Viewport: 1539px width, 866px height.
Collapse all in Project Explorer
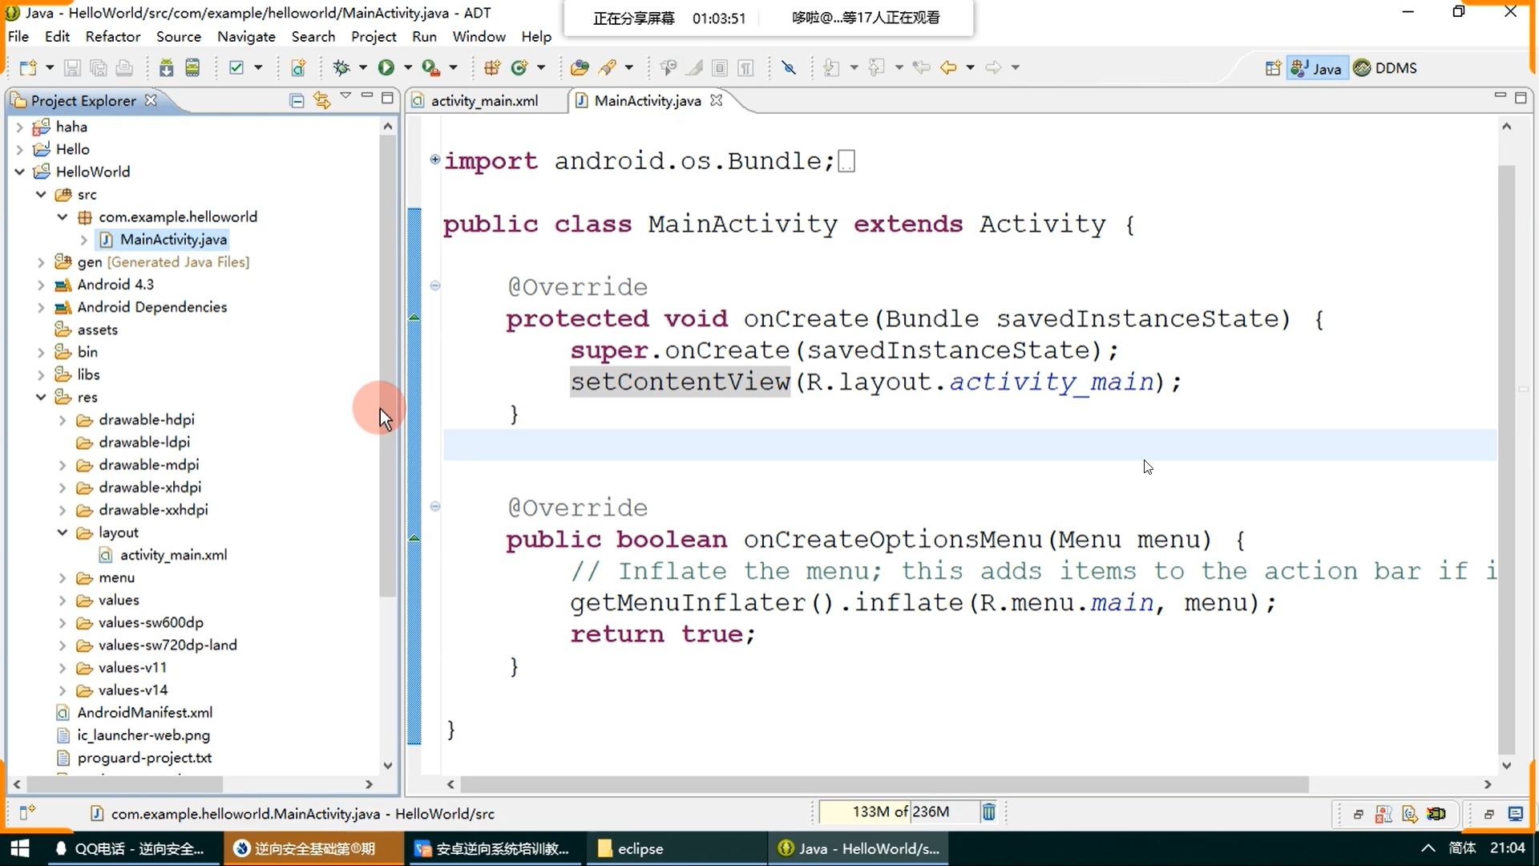[297, 100]
